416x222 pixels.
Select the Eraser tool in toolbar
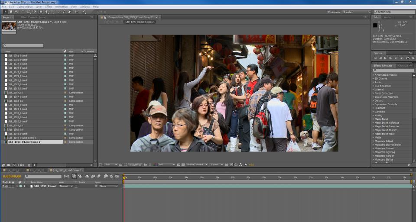tap(69, 12)
